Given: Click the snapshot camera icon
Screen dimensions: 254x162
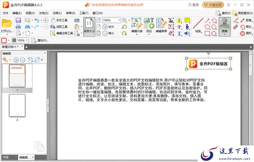Looking at the screenshot, I should pos(77,20).
